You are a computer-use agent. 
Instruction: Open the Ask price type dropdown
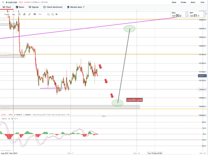point(14,14)
